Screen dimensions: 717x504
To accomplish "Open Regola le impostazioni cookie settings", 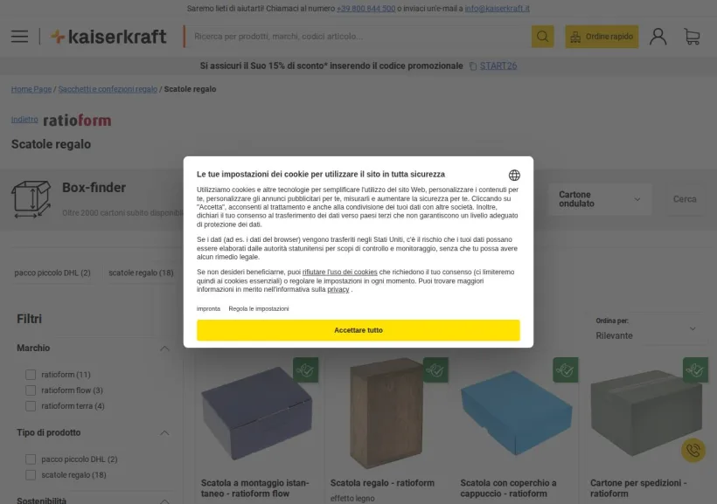I will pyautogui.click(x=259, y=309).
